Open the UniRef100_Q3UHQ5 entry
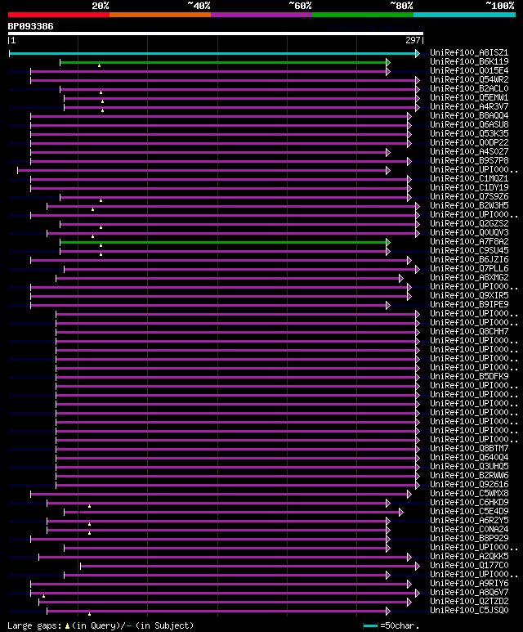 (469, 466)
